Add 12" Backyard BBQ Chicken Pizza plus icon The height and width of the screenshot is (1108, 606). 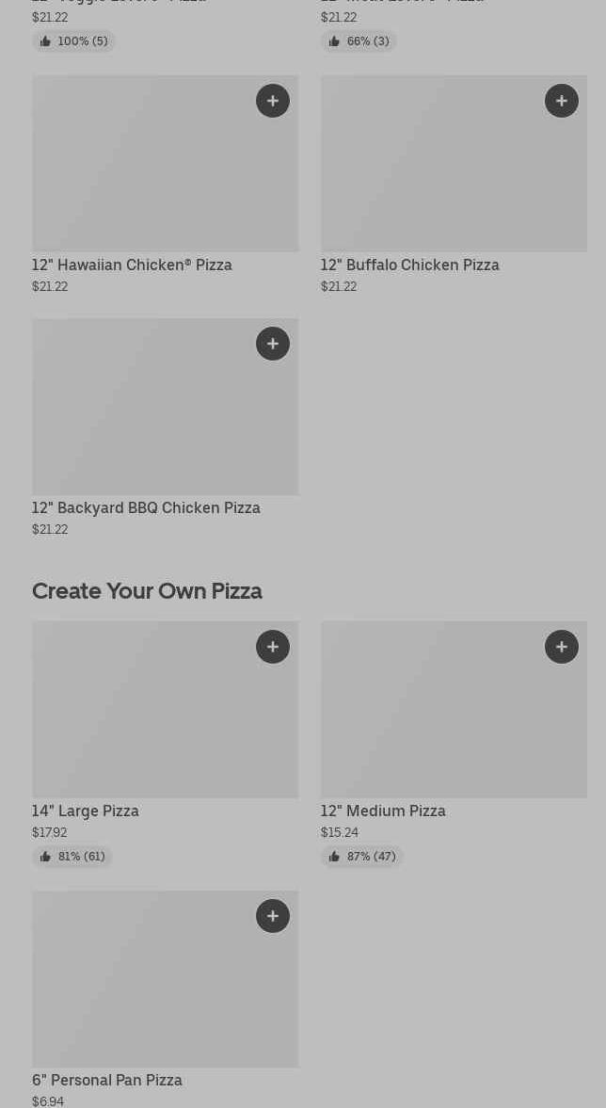[x=273, y=344]
